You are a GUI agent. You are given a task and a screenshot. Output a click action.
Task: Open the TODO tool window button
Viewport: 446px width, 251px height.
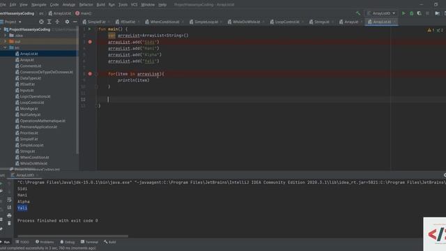coord(22,242)
